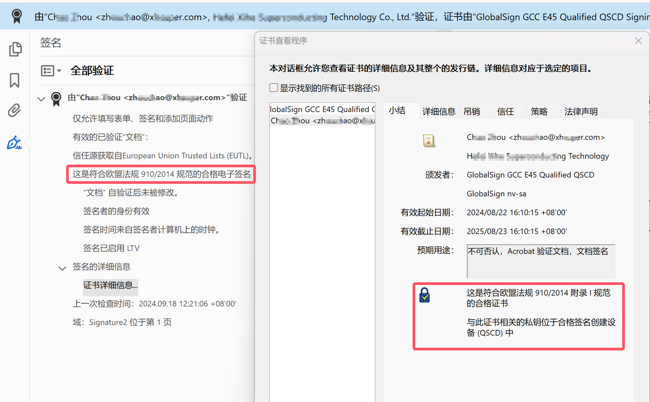Click the ribbon badge beside the signature entry
This screenshot has height=402, width=650.
tap(56, 99)
